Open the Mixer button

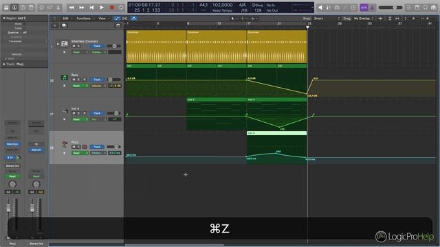(x=50, y=8)
